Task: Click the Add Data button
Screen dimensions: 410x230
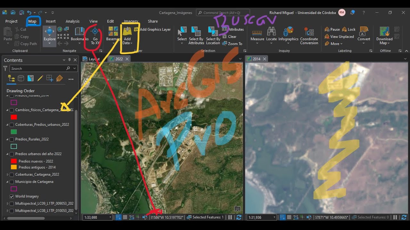Action: [127, 36]
